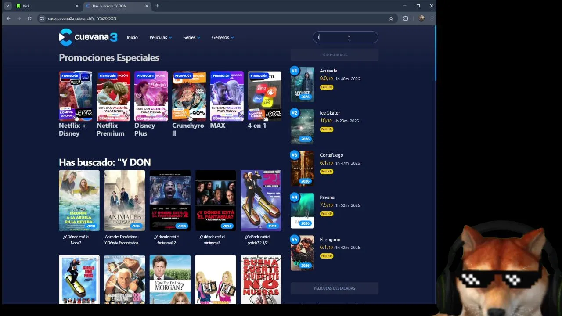
Task: Click the Acusada title
Action: [328, 71]
